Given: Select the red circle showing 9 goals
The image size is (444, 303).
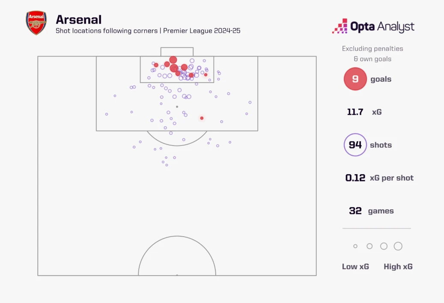Looking at the screenshot, I should click(x=355, y=79).
